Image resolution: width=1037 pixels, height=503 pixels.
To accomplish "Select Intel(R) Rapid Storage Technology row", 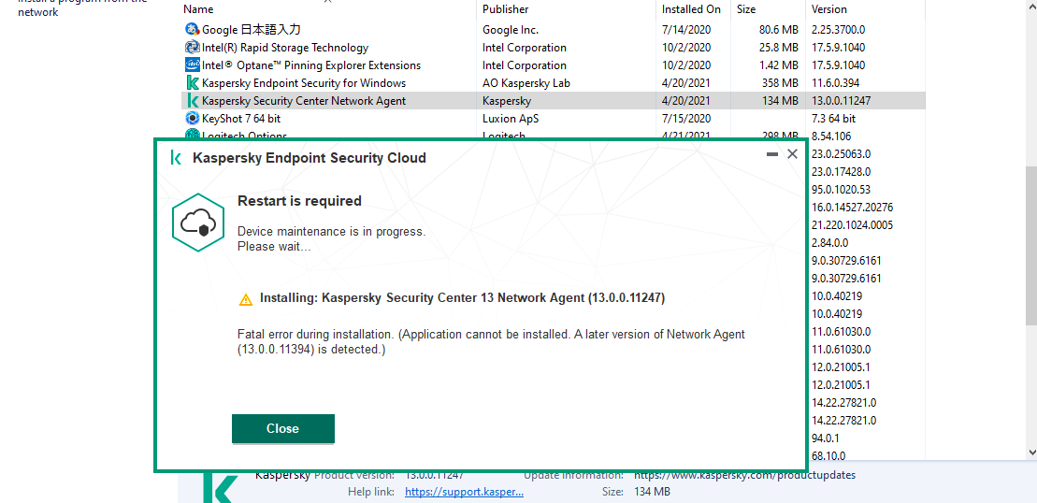I will point(553,47).
